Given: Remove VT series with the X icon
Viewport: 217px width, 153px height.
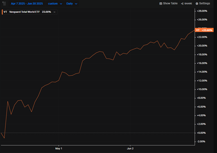Looking at the screenshot, I should point(54,12).
